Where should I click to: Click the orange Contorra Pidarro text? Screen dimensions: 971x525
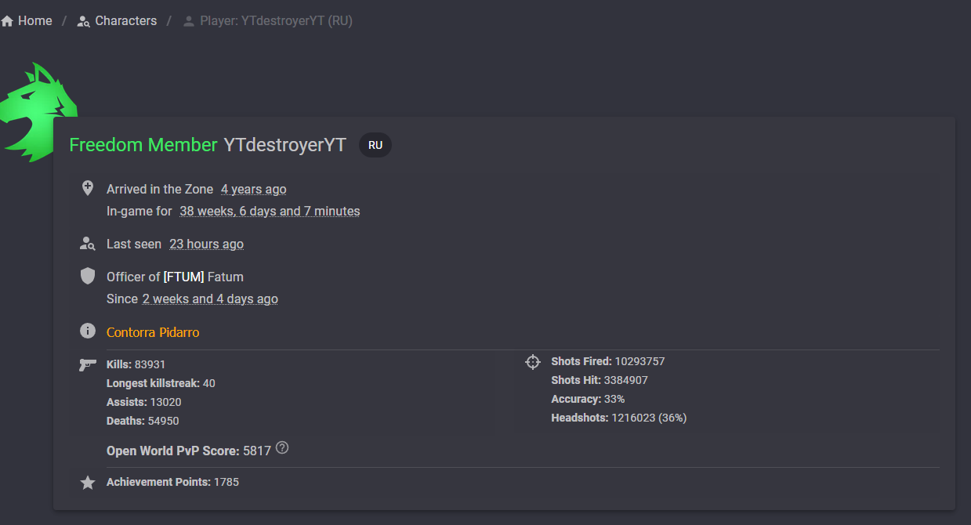pyautogui.click(x=153, y=332)
